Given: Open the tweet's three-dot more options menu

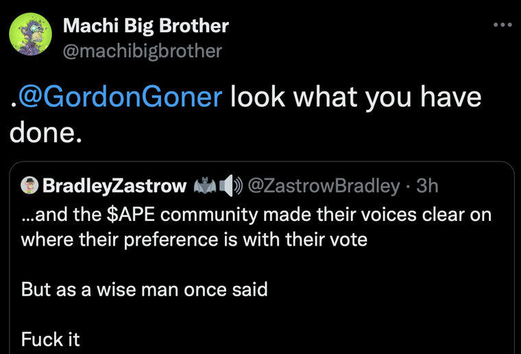Looking at the screenshot, I should point(502,25).
